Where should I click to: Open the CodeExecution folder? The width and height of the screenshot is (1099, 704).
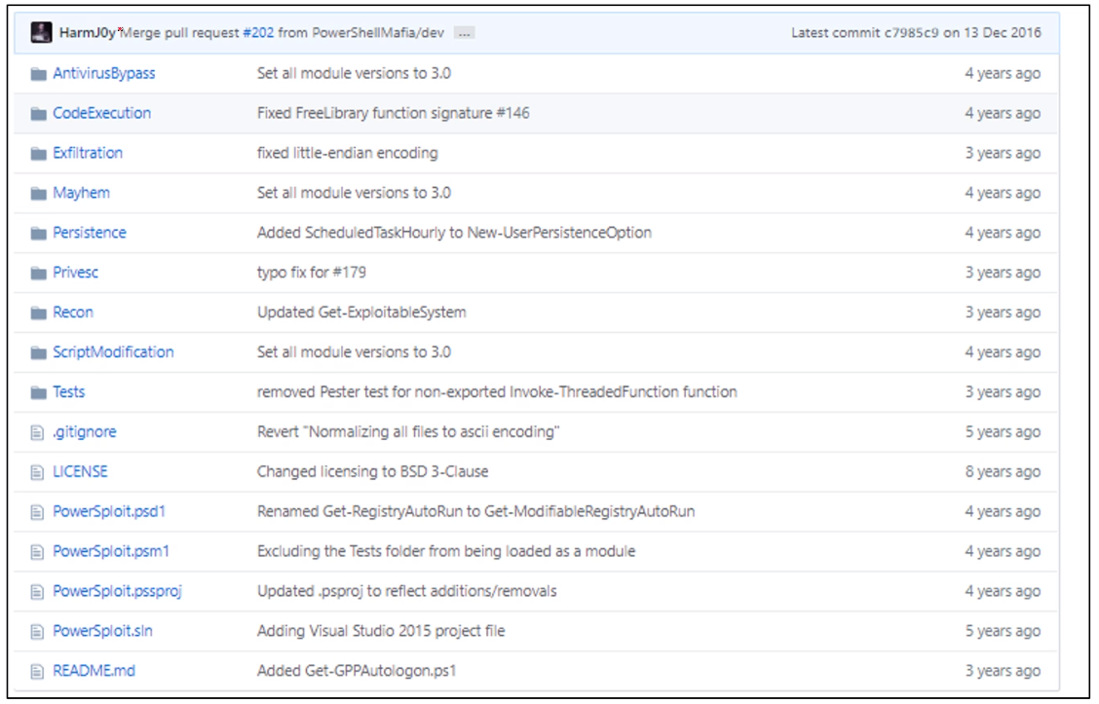[102, 114]
